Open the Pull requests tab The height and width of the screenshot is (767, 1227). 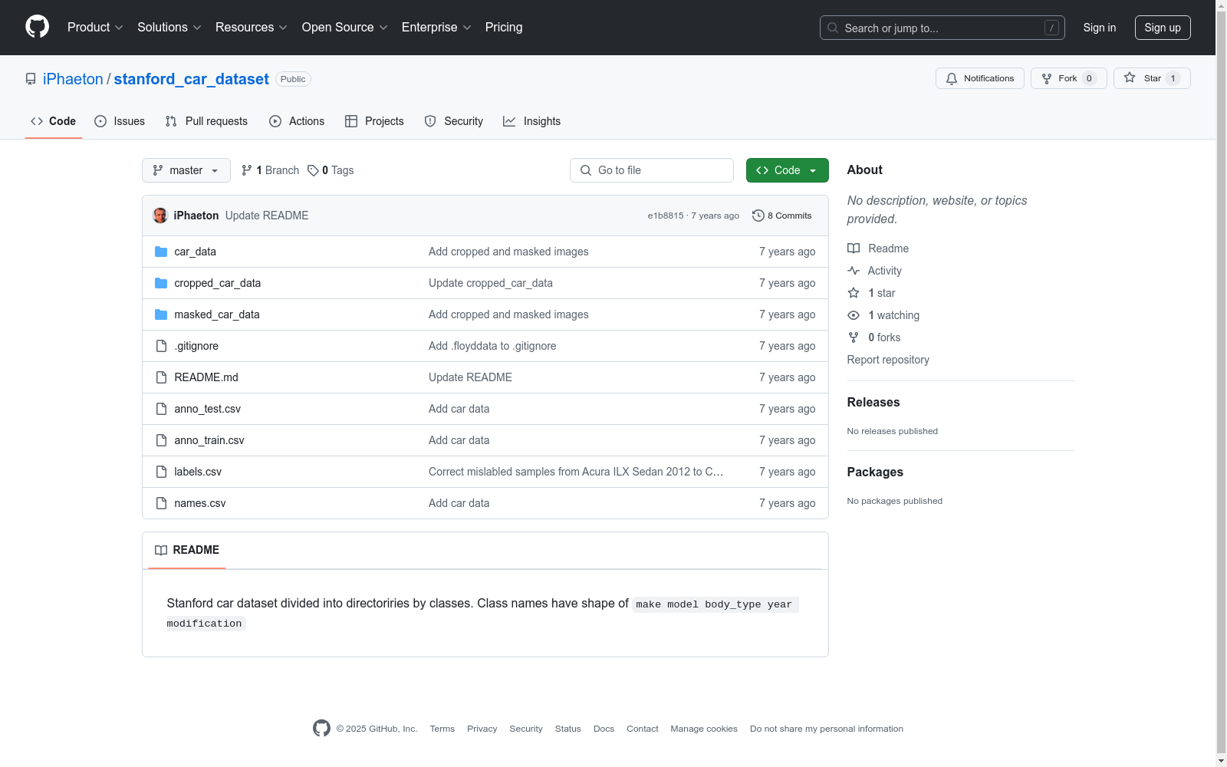pyautogui.click(x=206, y=121)
